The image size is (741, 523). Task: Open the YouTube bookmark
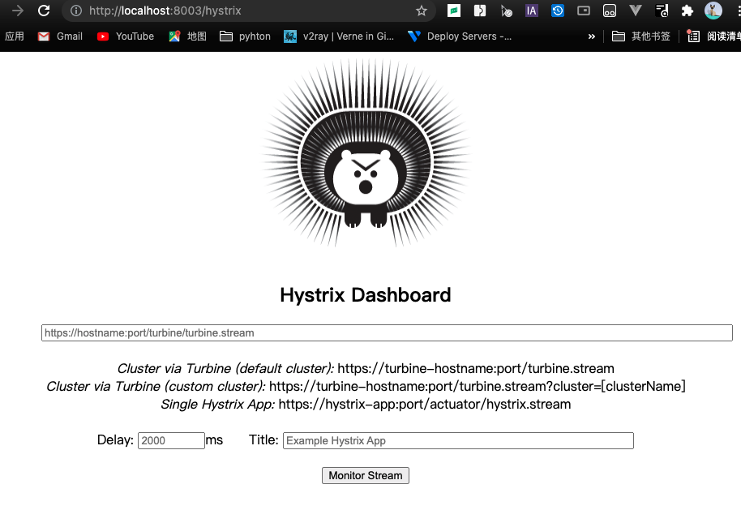(x=126, y=36)
